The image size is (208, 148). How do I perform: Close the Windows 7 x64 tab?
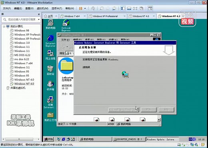(85, 16)
